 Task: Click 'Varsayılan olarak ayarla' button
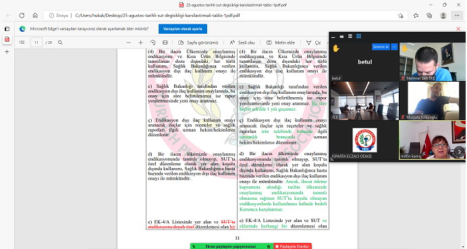point(183,29)
